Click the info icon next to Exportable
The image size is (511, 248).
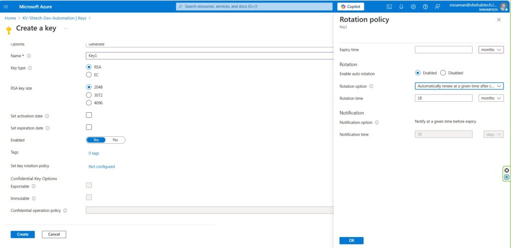tap(33, 187)
